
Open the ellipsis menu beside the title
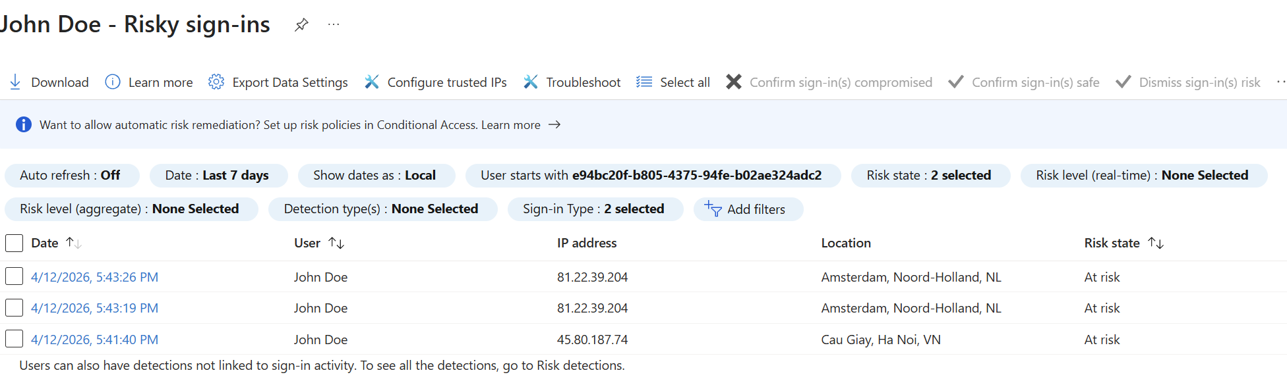tap(334, 25)
